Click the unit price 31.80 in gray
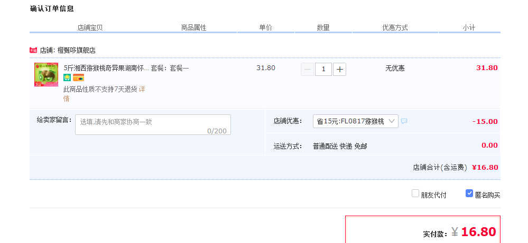This screenshot has width=528, height=243. (266, 68)
